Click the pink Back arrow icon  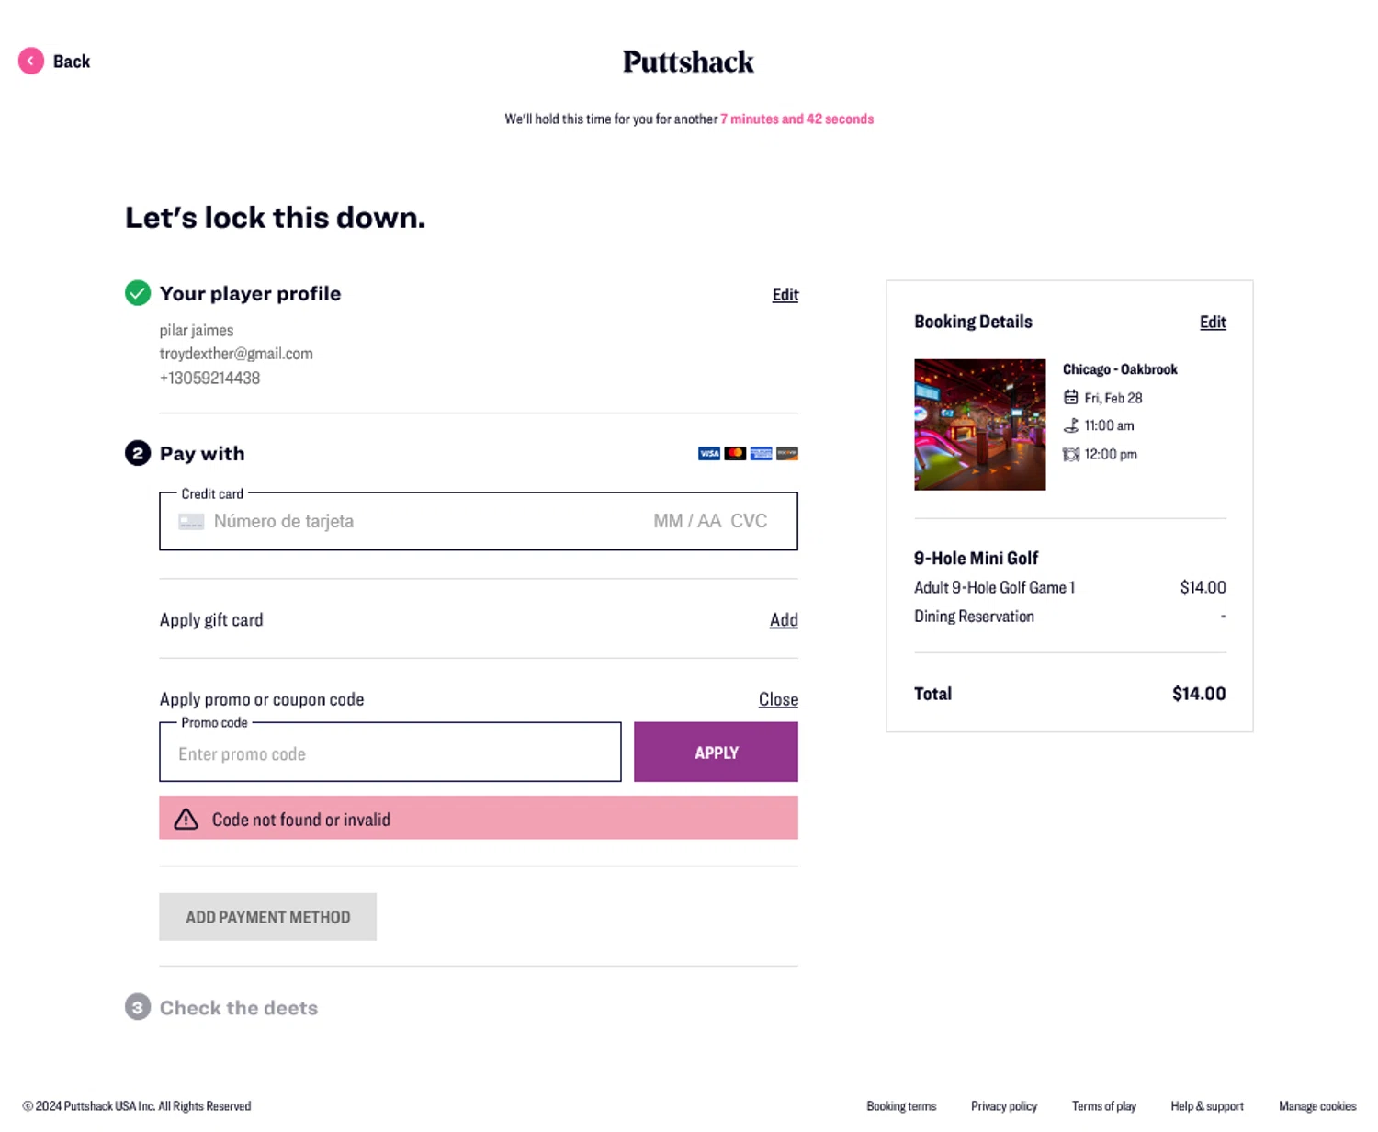point(31,61)
